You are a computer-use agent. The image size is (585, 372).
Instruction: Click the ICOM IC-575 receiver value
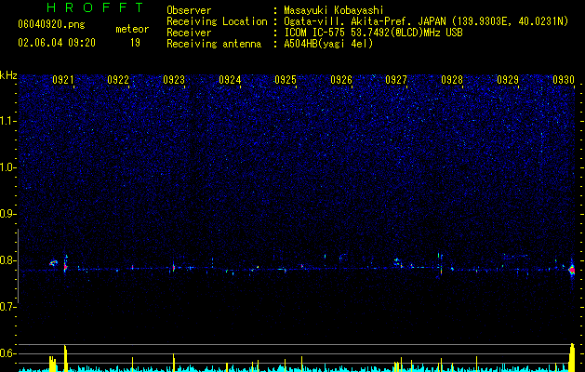tap(373, 33)
